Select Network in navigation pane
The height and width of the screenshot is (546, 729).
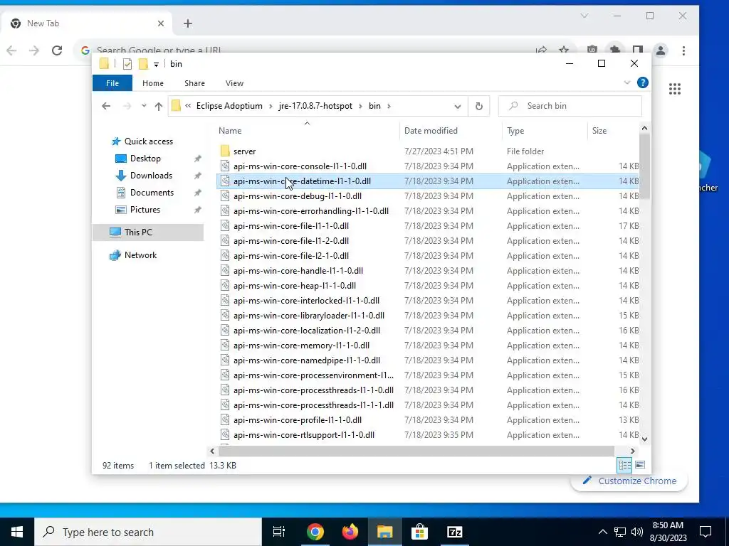[140, 255]
